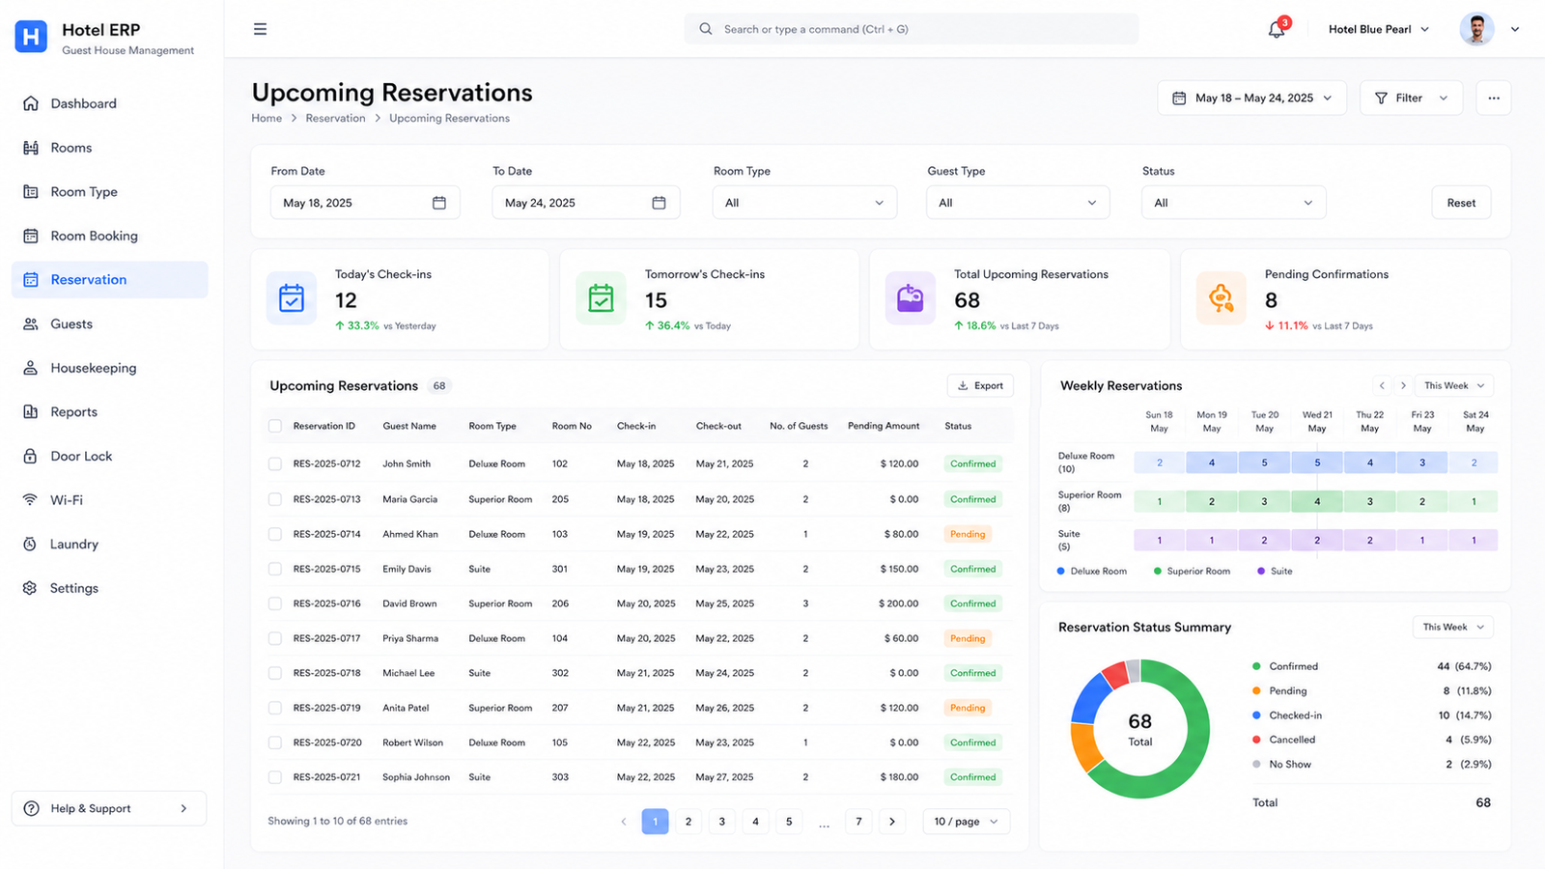Image resolution: width=1545 pixels, height=869 pixels.
Task: Go to previous week in Weekly Reservations
Action: [1382, 385]
